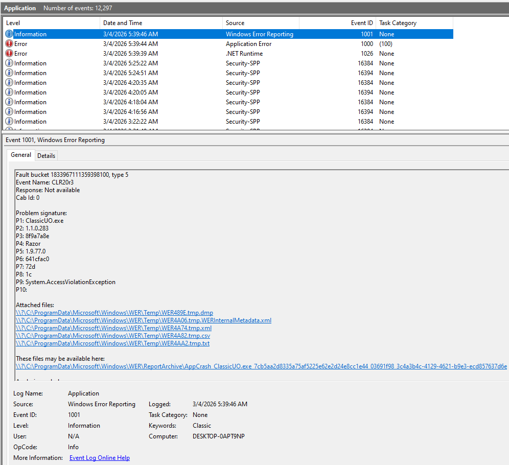The image size is (509, 465).
Task: Click the 3/4/2026 3:22:22 AM date cell
Action: point(130,122)
